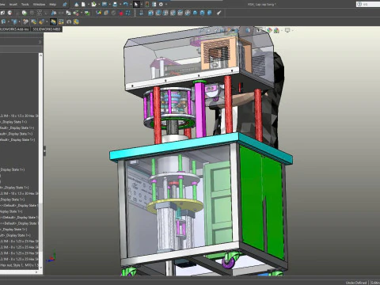
Task: Activate the Select cursor tool
Action: 136,5
